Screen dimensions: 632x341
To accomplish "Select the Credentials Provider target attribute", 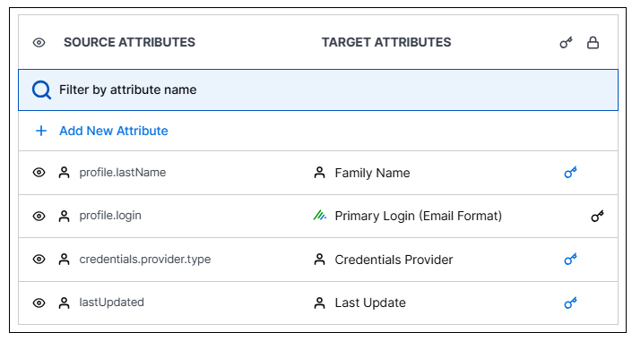I will coord(394,260).
